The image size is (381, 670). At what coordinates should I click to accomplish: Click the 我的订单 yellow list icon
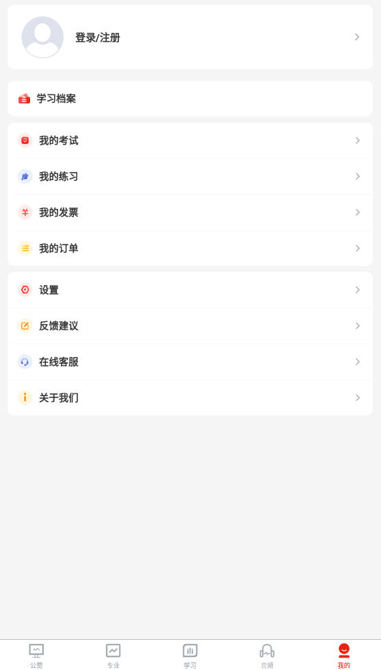point(25,248)
